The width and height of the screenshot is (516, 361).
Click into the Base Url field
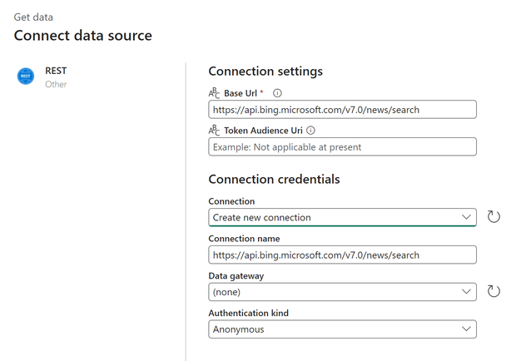pos(342,110)
